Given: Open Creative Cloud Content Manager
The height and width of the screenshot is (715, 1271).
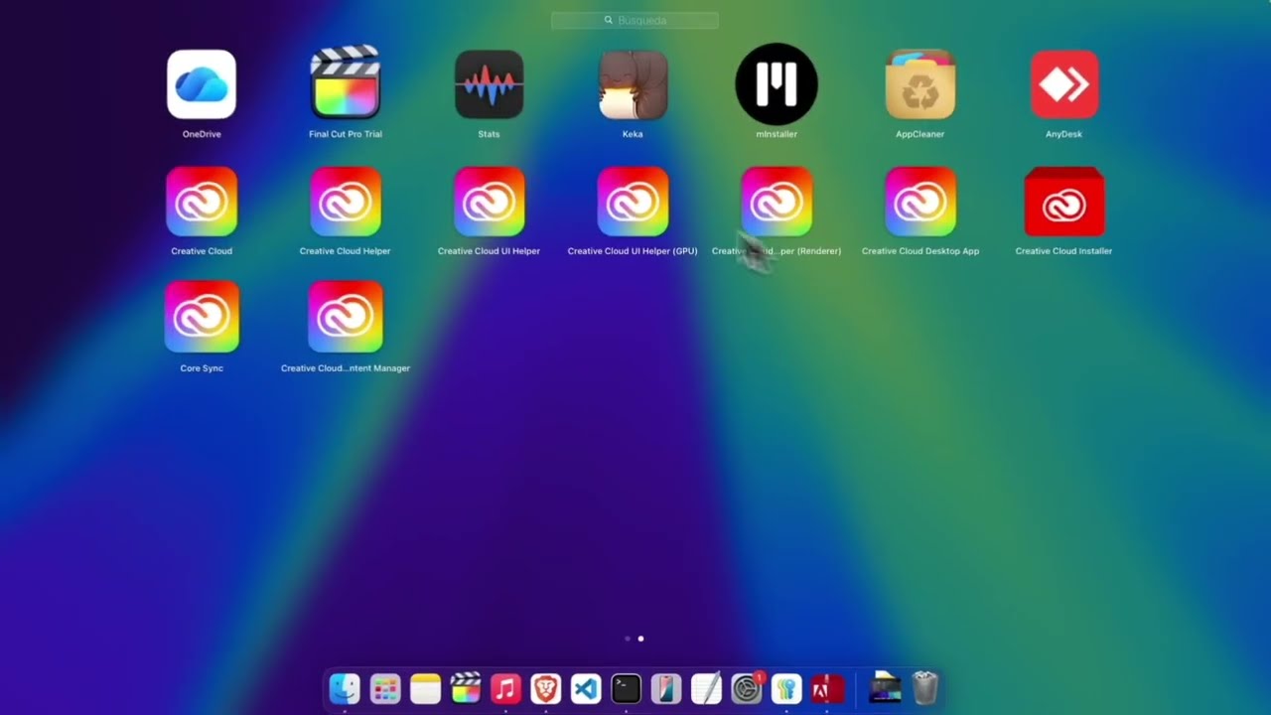Looking at the screenshot, I should point(346,317).
